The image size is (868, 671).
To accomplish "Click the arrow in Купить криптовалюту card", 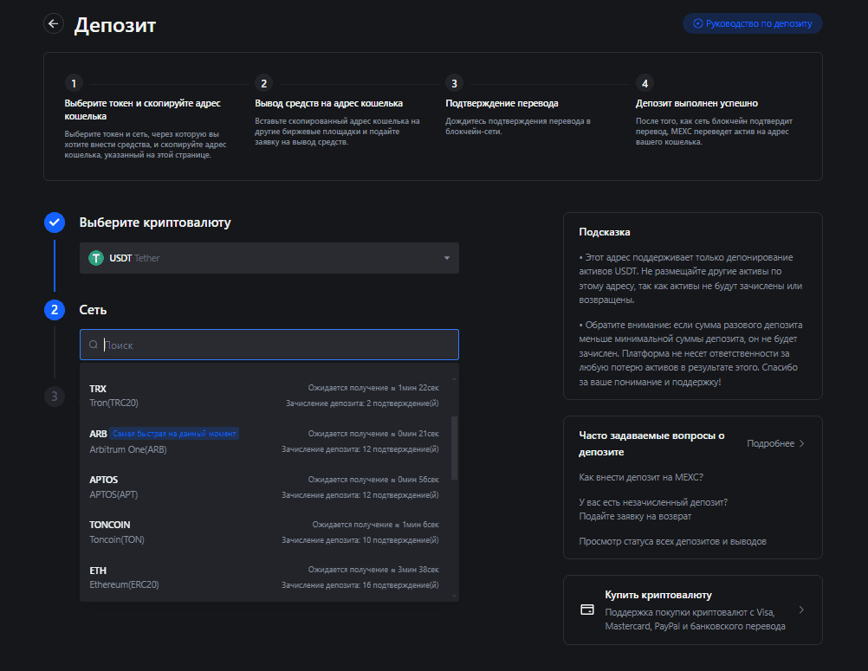I will pyautogui.click(x=801, y=610).
